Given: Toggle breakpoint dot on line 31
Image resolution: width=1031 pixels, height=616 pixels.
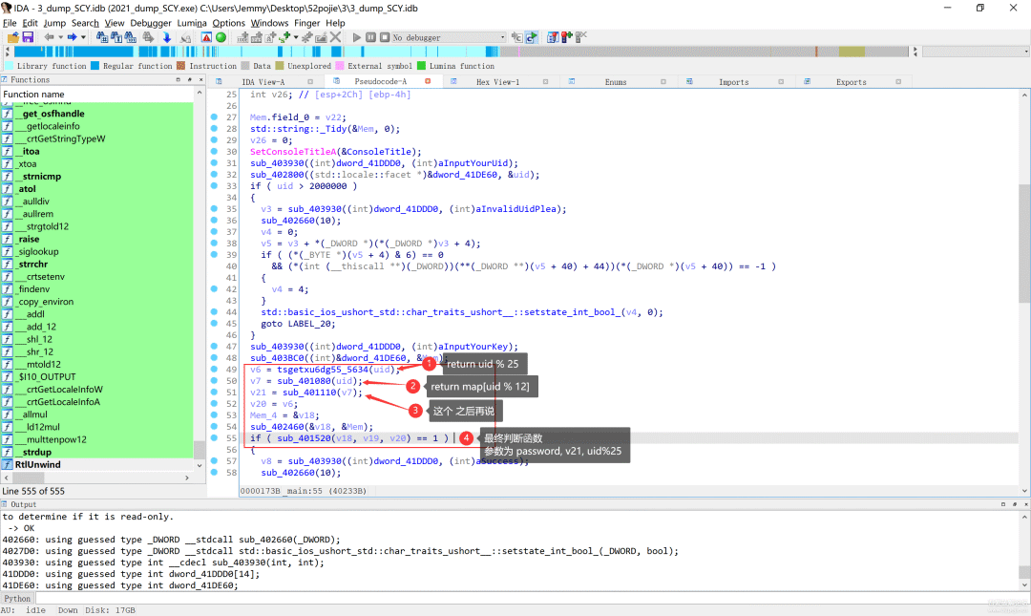Looking at the screenshot, I should [214, 163].
